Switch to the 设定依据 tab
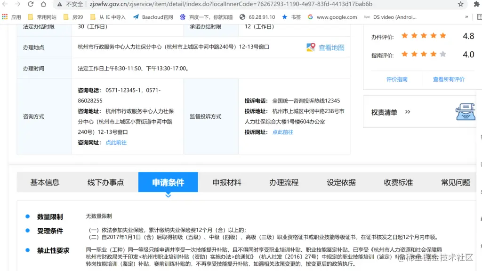This screenshot has width=482, height=271. [341, 182]
